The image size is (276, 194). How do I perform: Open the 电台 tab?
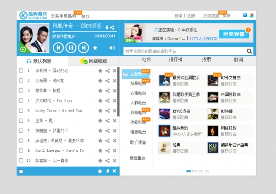point(146,60)
